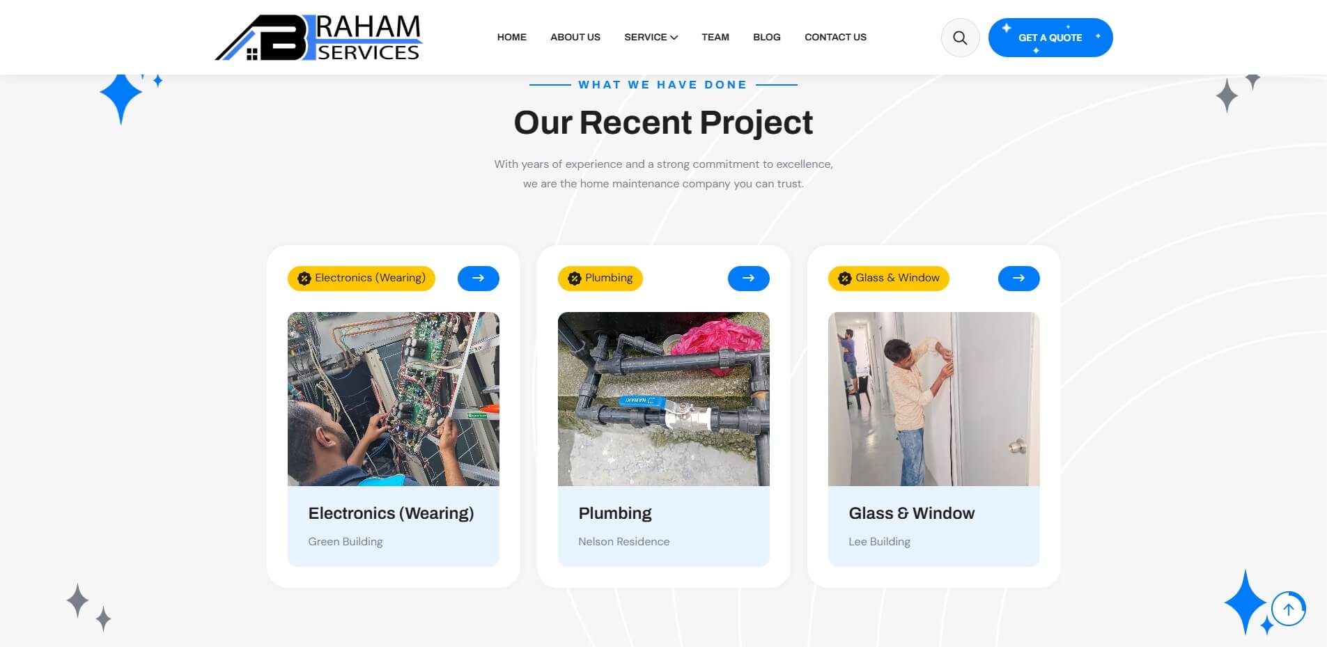Click the Plumbing card arrow button
This screenshot has height=647, width=1327.
(x=749, y=278)
